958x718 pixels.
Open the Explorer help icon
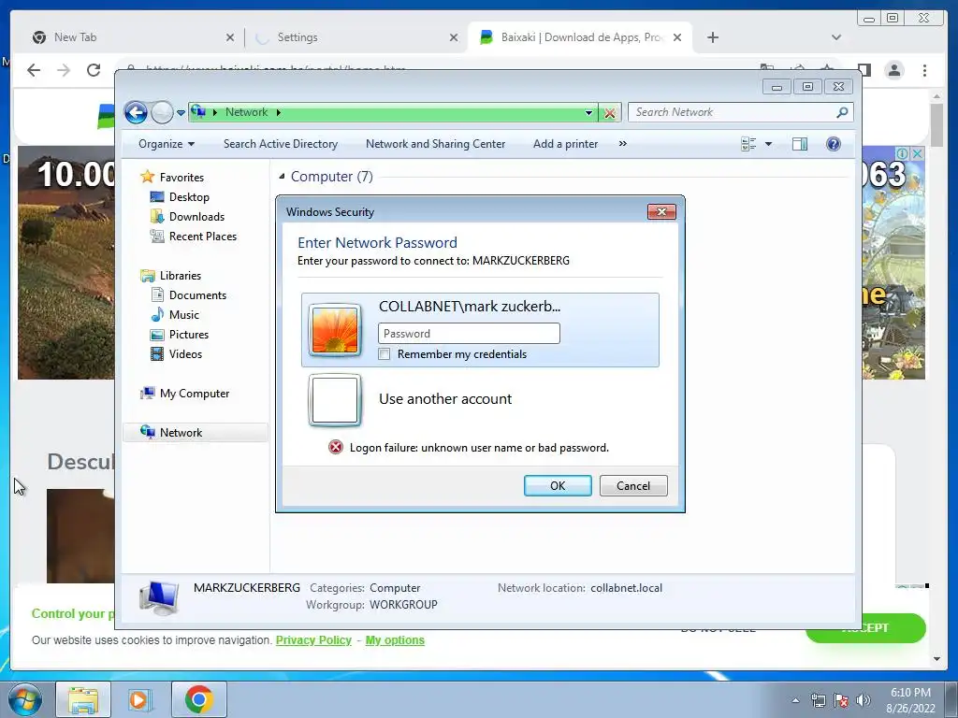(x=833, y=144)
